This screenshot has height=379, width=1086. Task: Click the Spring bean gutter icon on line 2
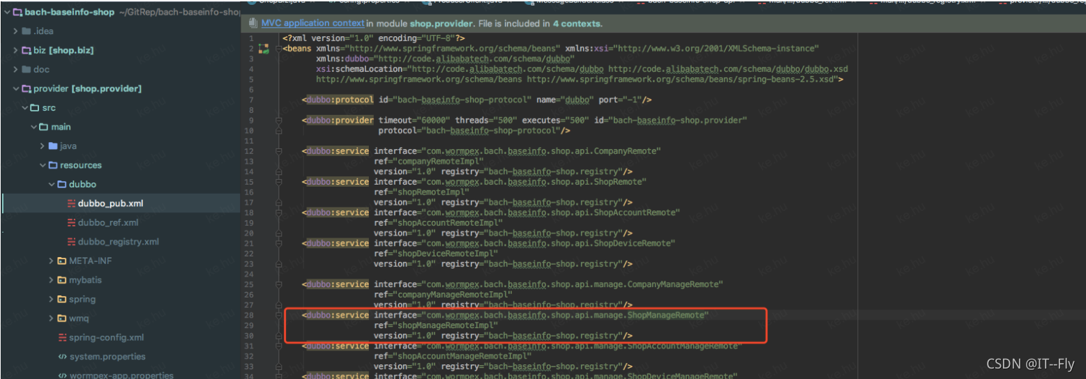pyautogui.click(x=264, y=48)
